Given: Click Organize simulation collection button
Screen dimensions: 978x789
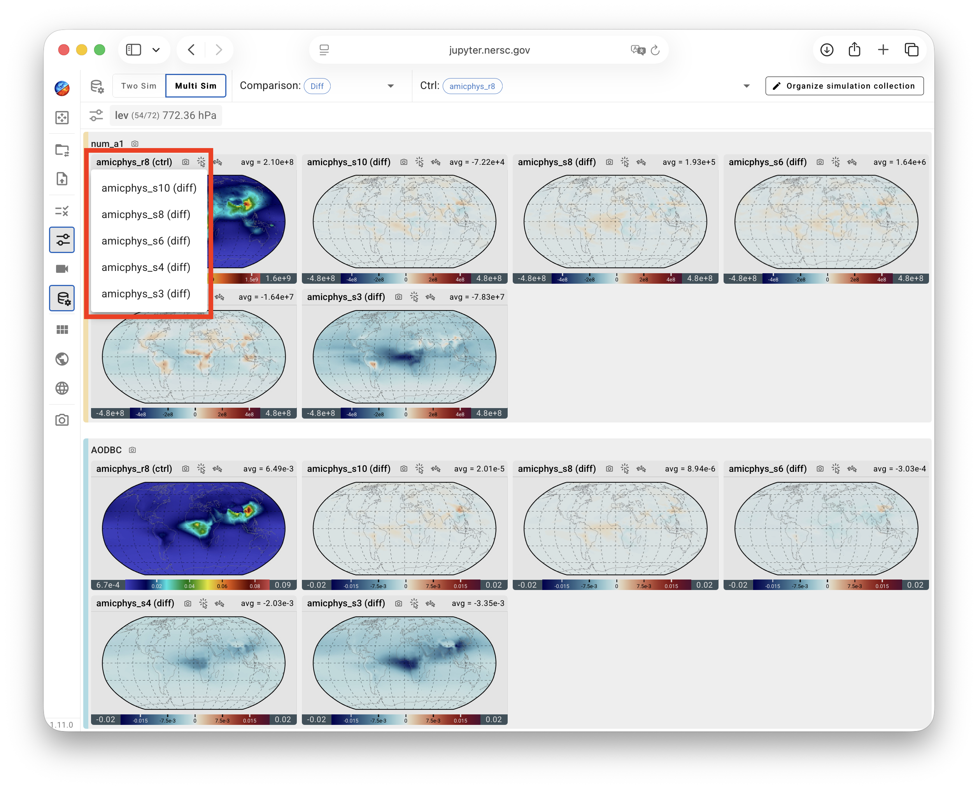Looking at the screenshot, I should tap(844, 86).
